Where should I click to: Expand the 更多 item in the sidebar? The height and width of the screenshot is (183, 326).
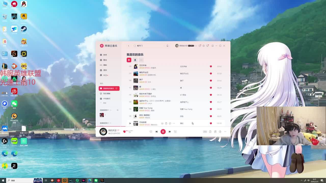click(104, 103)
